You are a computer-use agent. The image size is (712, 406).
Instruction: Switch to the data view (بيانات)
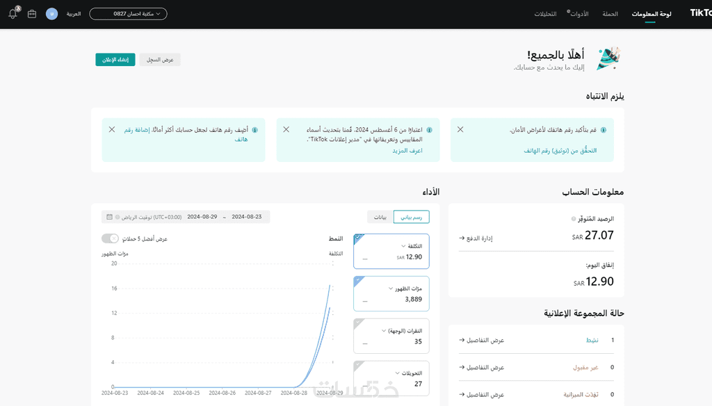click(x=380, y=217)
